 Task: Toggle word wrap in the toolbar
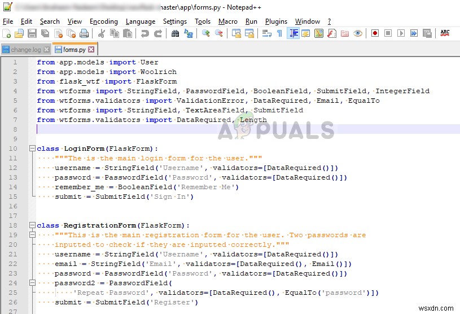[x=266, y=33]
